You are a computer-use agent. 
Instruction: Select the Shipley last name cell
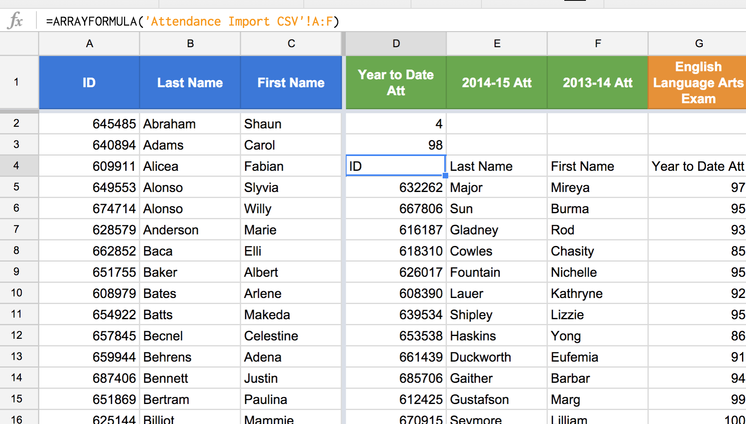click(497, 314)
